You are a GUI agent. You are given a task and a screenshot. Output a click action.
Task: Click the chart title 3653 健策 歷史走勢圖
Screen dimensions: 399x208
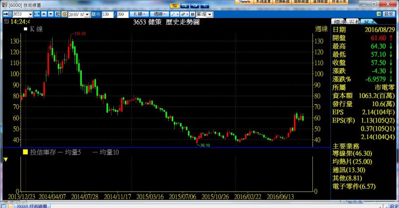click(166, 22)
